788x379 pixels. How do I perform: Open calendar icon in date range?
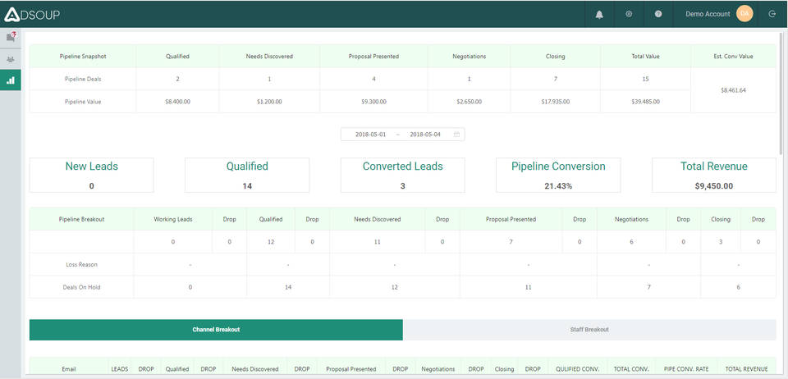click(x=456, y=134)
